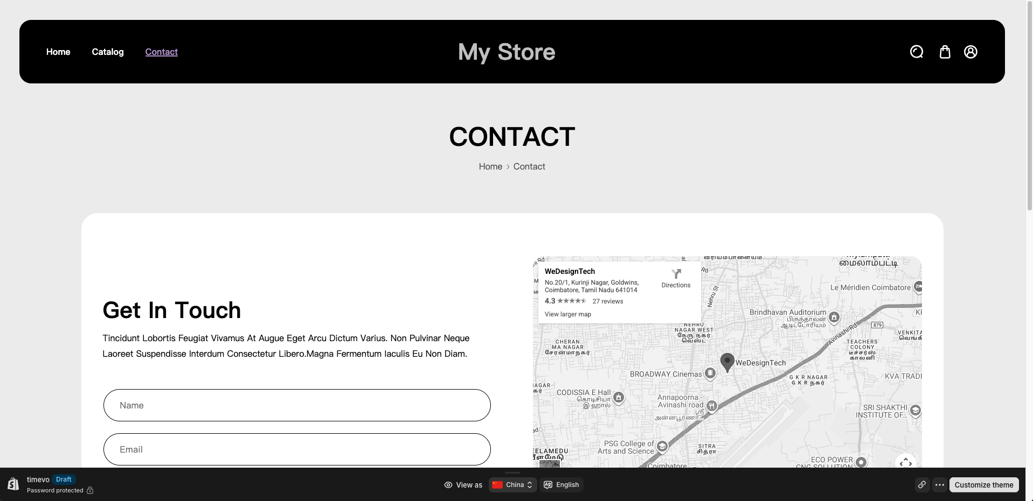Click the copy link icon in preview bar
Viewport: 1033px width, 501px height.
point(922,485)
